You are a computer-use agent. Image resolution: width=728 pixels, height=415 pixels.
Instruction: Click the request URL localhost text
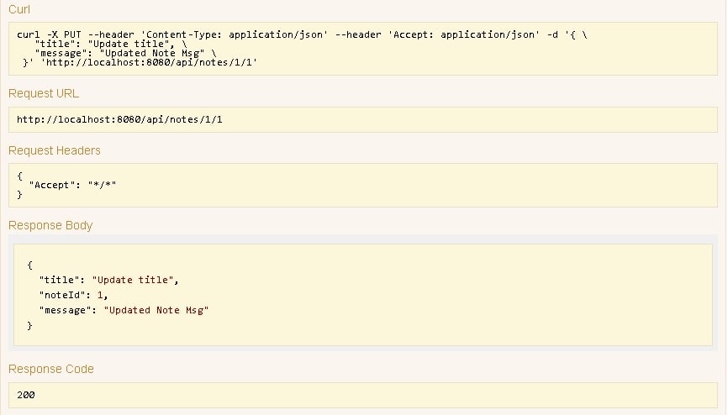(x=119, y=119)
